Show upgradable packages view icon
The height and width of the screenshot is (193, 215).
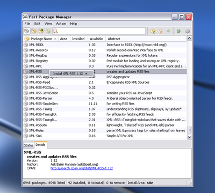[41, 31]
